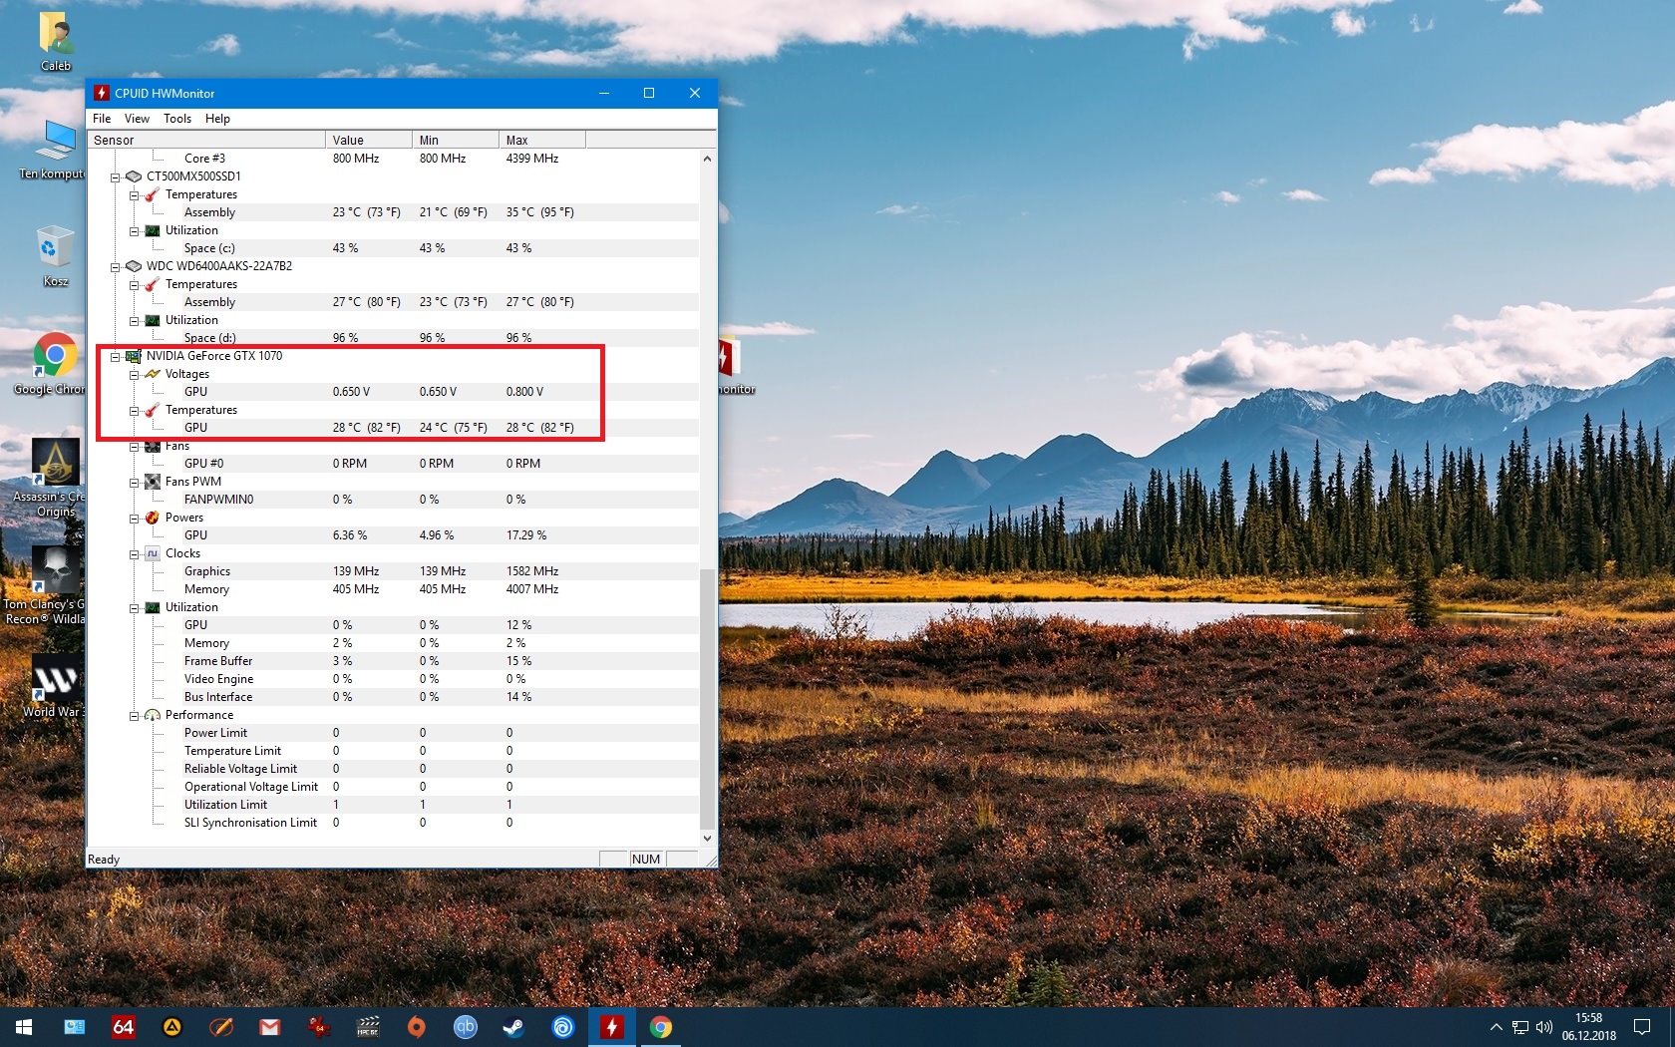
Task: Click the vertical scrollbar thumb in HWMonitor
Action: point(707,697)
